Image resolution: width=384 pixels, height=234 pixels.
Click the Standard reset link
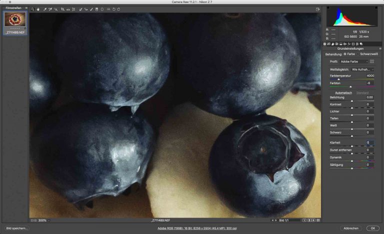click(x=362, y=93)
